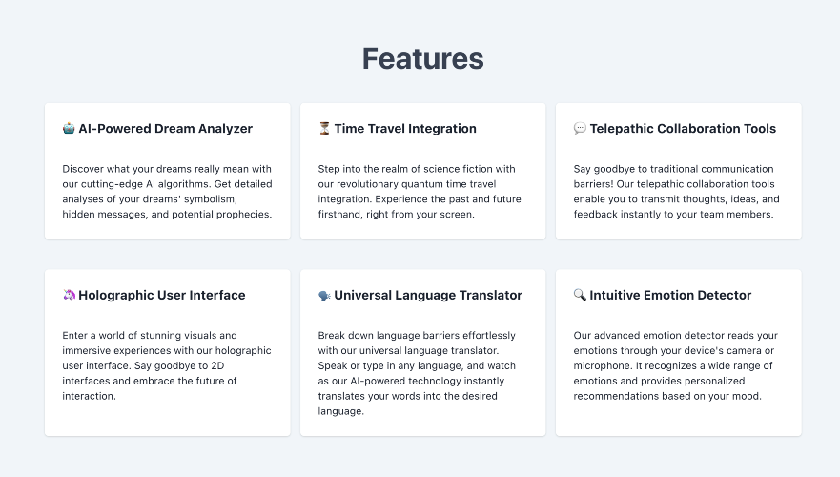Viewport: 840px width, 477px height.
Task: Click the dream analyzer description paragraph
Action: point(167,192)
